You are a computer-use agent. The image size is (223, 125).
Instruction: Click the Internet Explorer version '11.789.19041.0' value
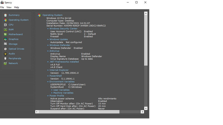click(70, 73)
